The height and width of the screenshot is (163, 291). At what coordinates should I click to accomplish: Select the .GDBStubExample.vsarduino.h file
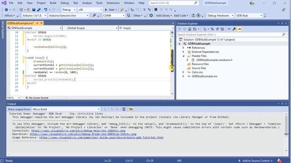[x=214, y=60]
